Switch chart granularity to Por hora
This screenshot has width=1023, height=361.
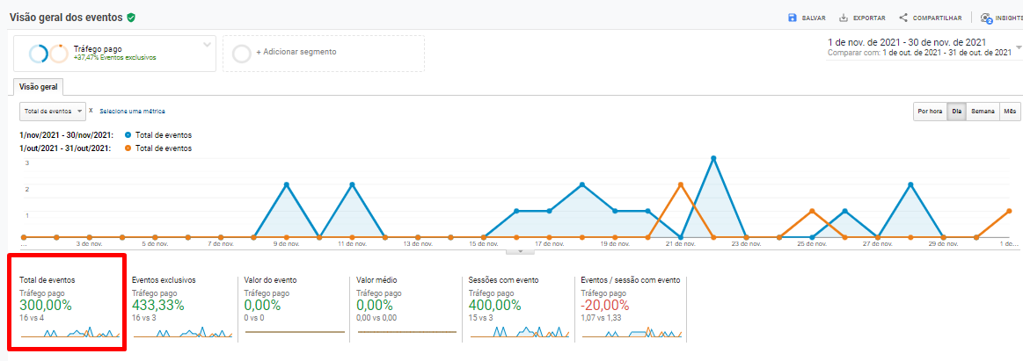[x=930, y=112]
